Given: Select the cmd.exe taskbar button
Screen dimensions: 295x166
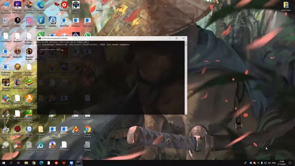Looking at the screenshot, I should 79,163.
